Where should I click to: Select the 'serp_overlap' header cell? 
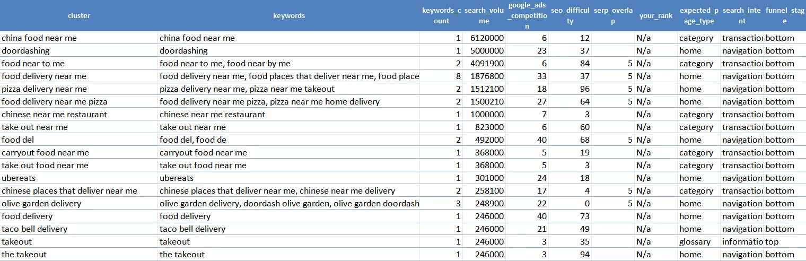tap(613, 15)
